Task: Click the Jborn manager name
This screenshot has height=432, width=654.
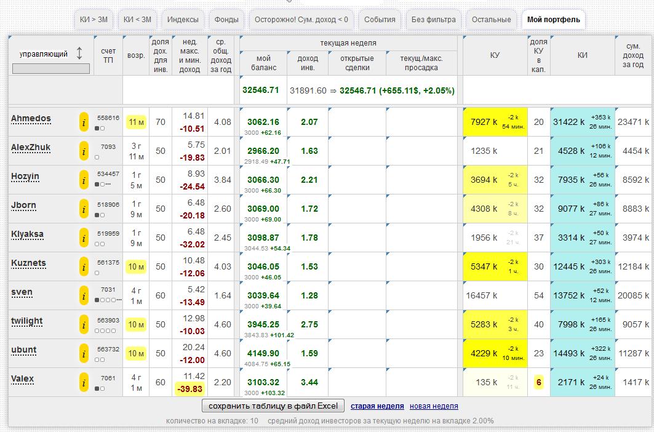Action: pos(24,206)
